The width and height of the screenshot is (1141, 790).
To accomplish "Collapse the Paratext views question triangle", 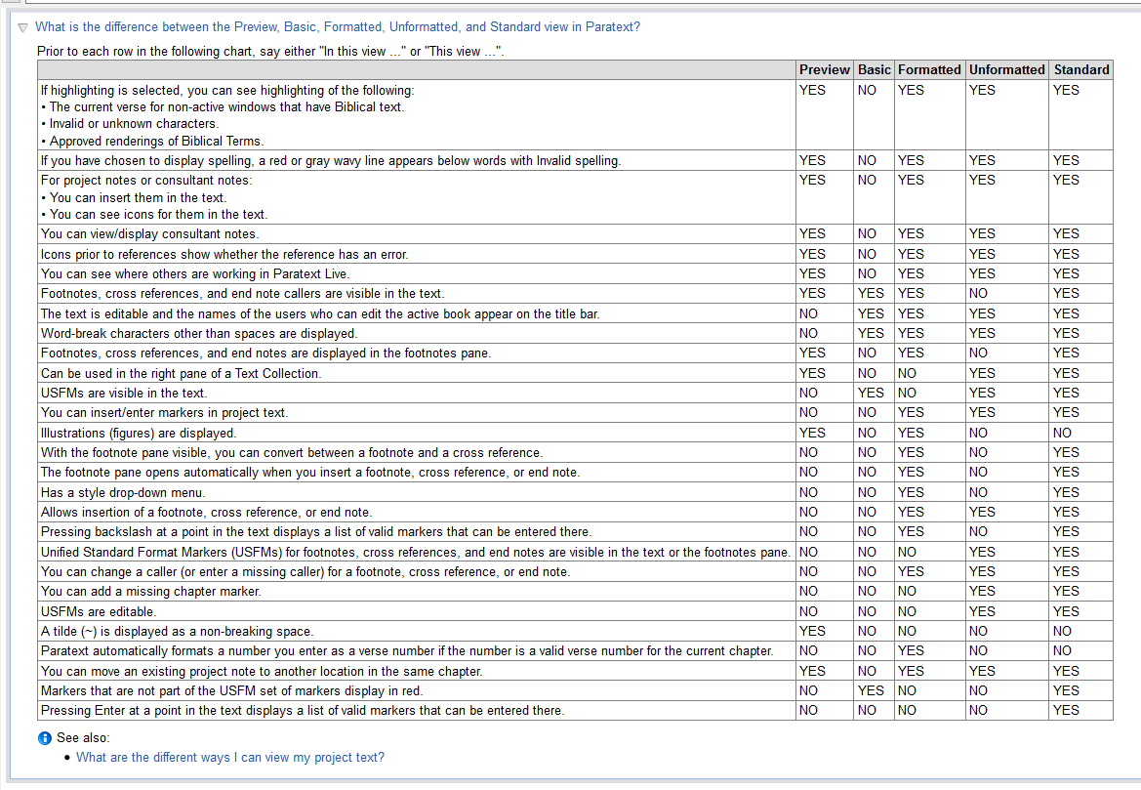I will (x=22, y=27).
